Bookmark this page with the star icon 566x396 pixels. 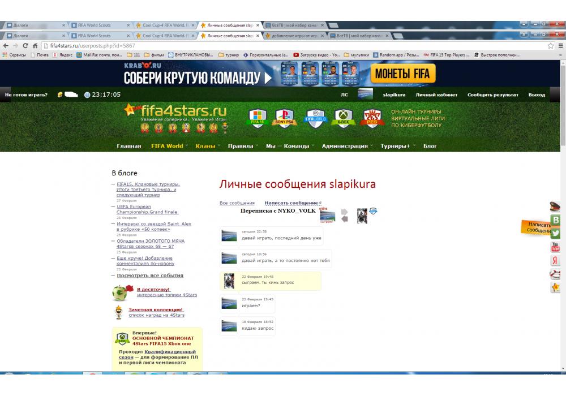(x=551, y=46)
